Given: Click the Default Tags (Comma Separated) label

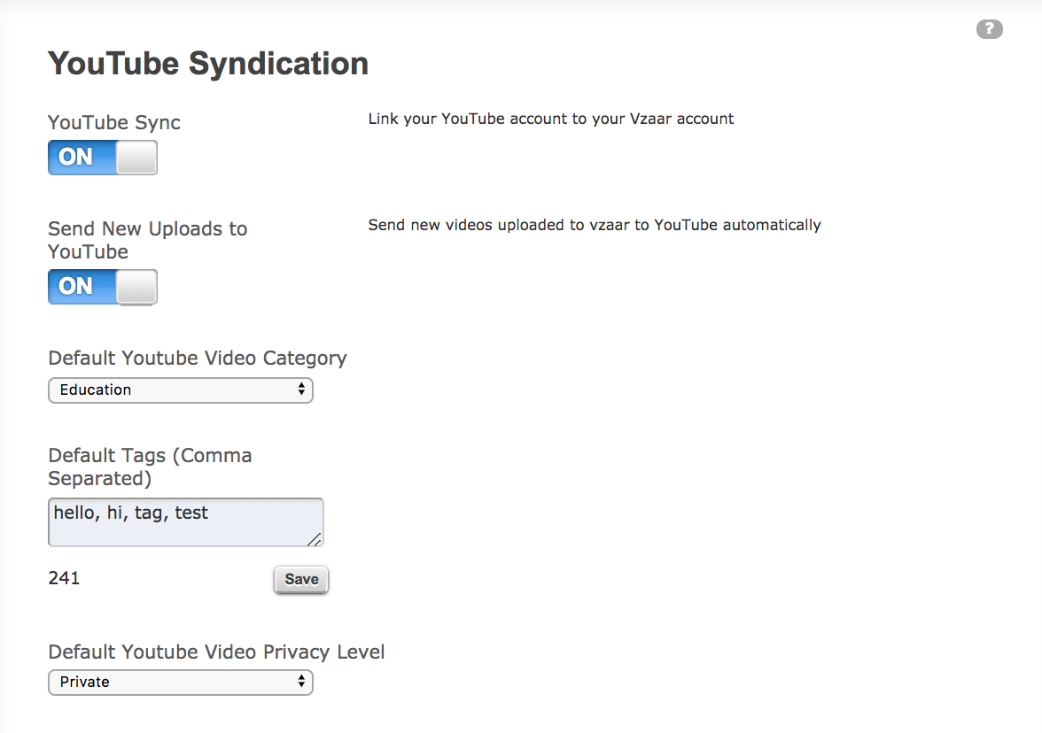Looking at the screenshot, I should coord(151,467).
